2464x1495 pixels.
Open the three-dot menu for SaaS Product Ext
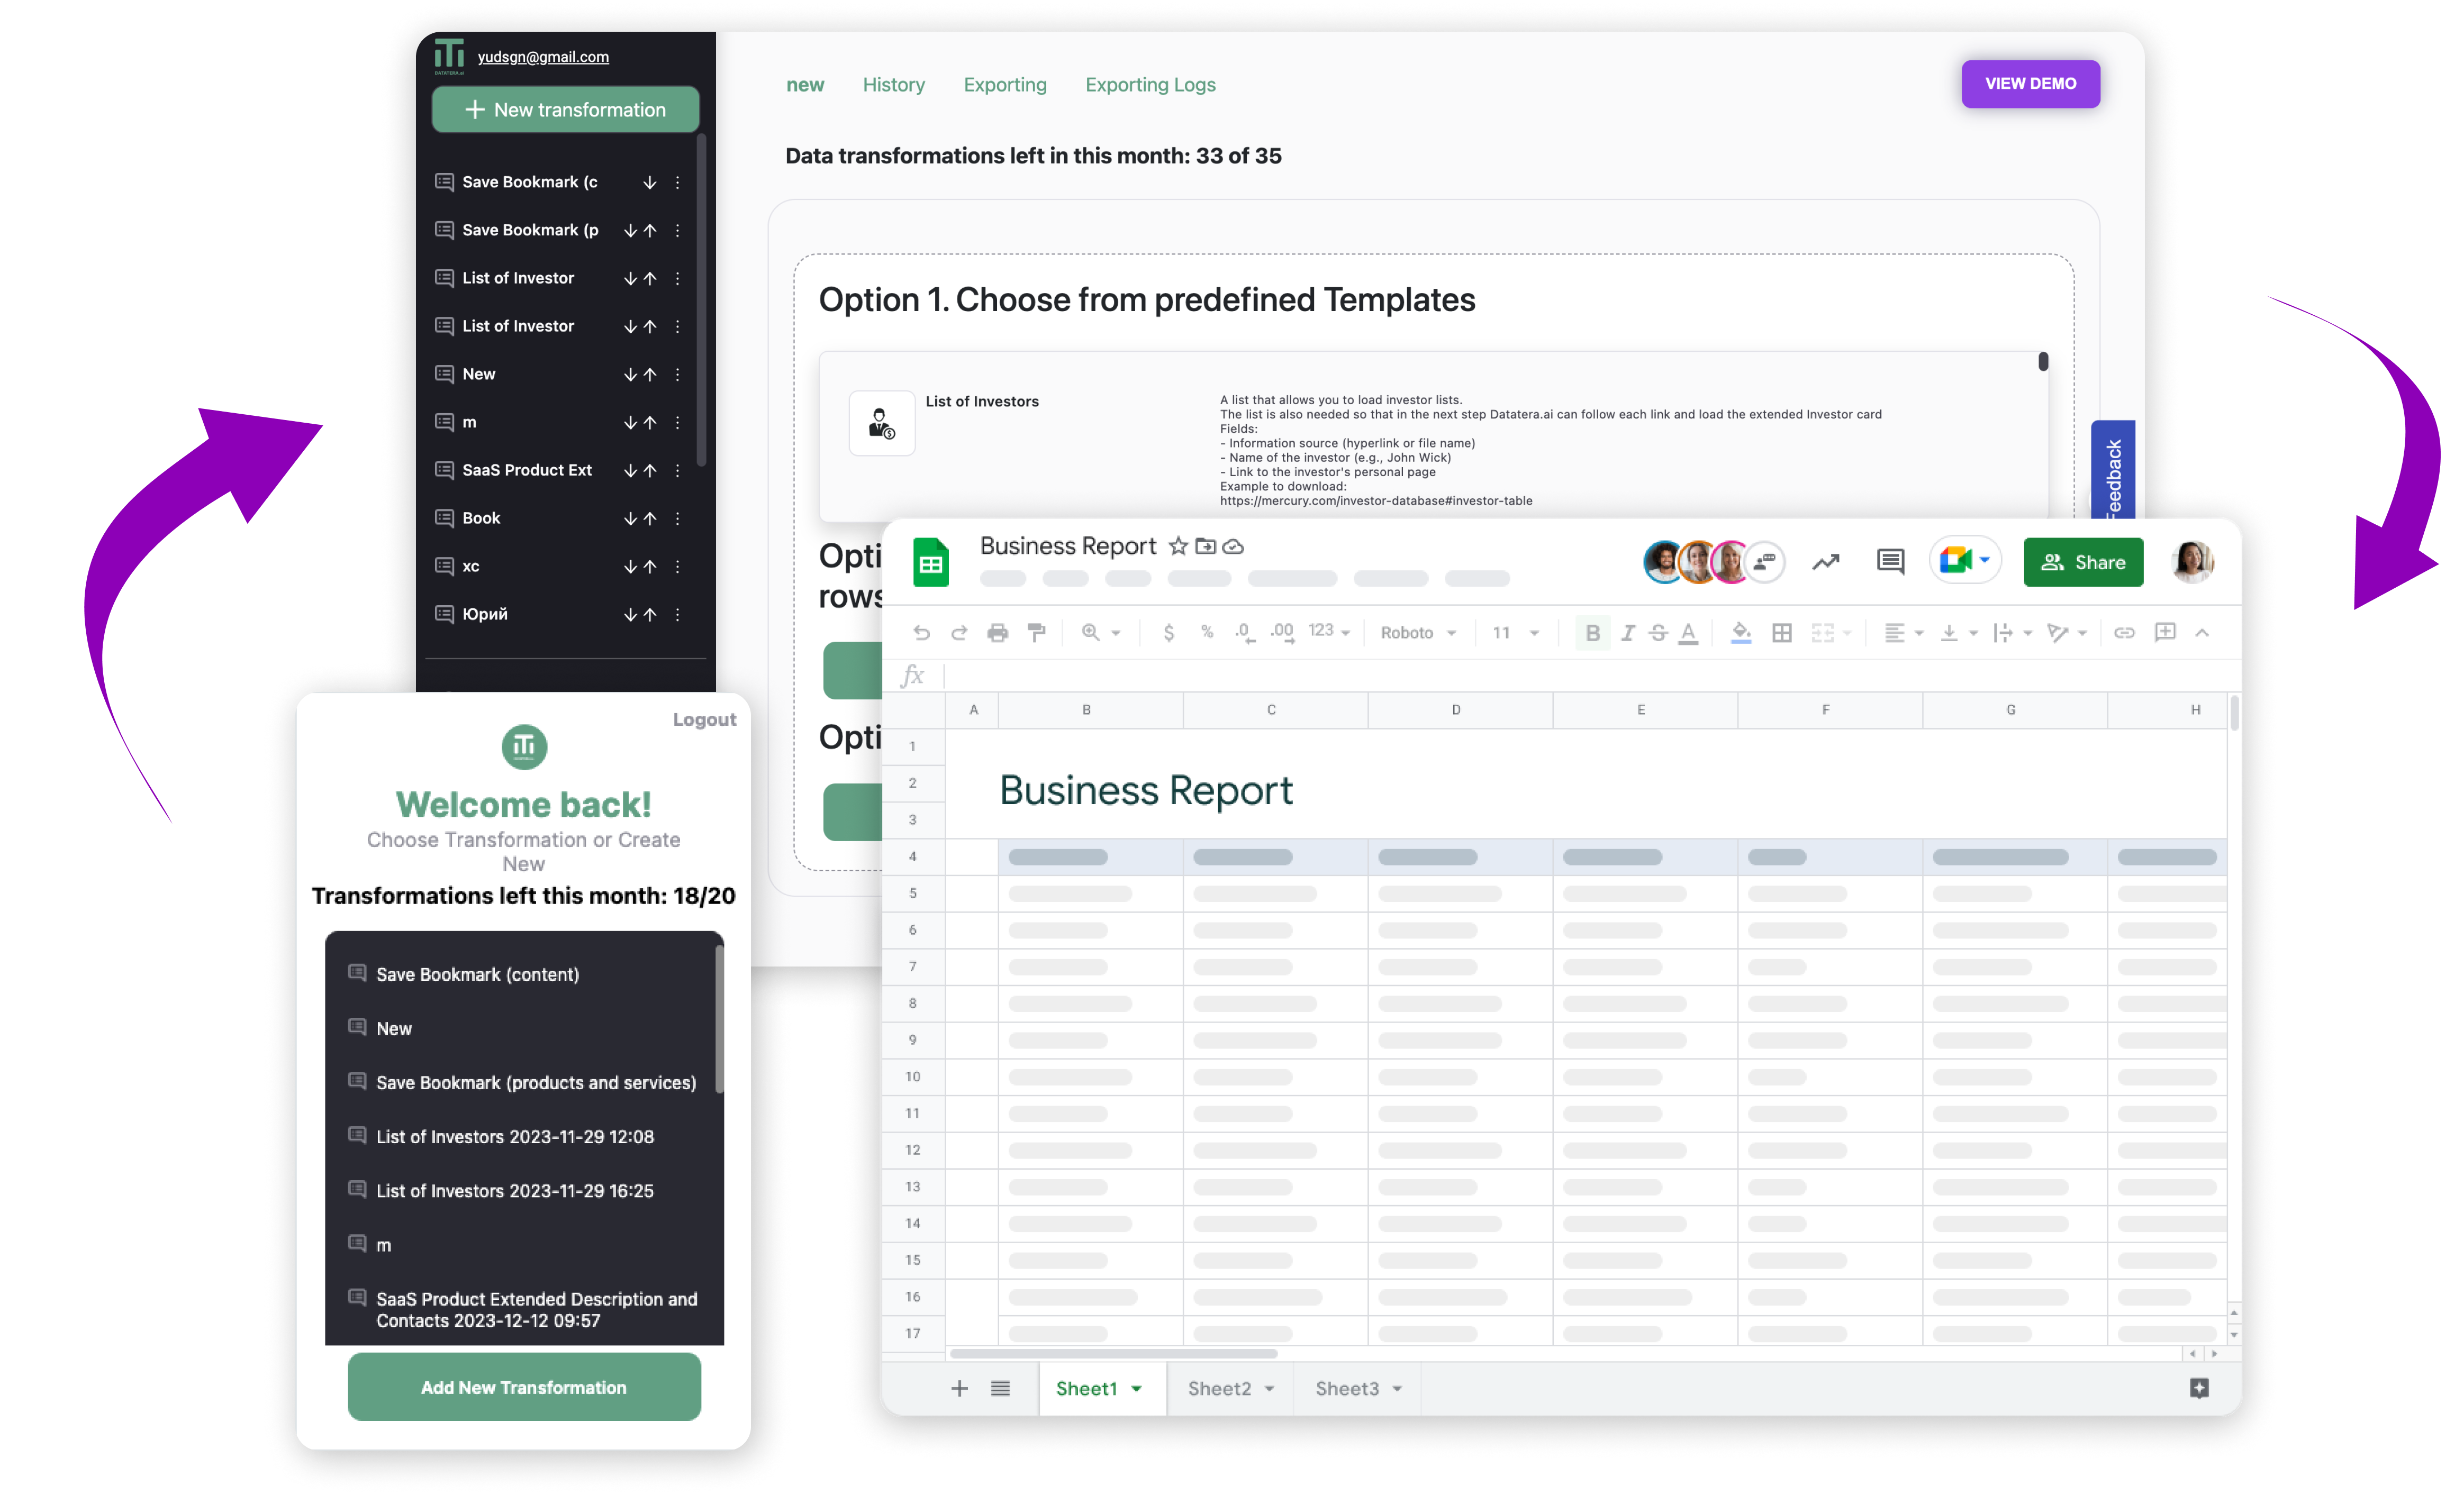(678, 470)
